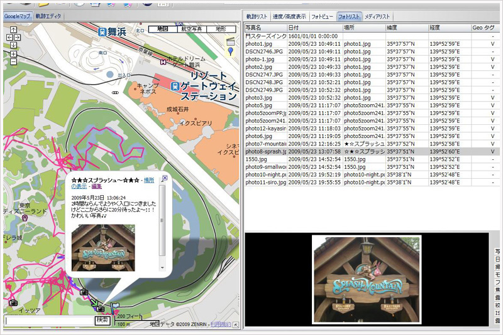Zoom out the map with minus button

(x=13, y=61)
